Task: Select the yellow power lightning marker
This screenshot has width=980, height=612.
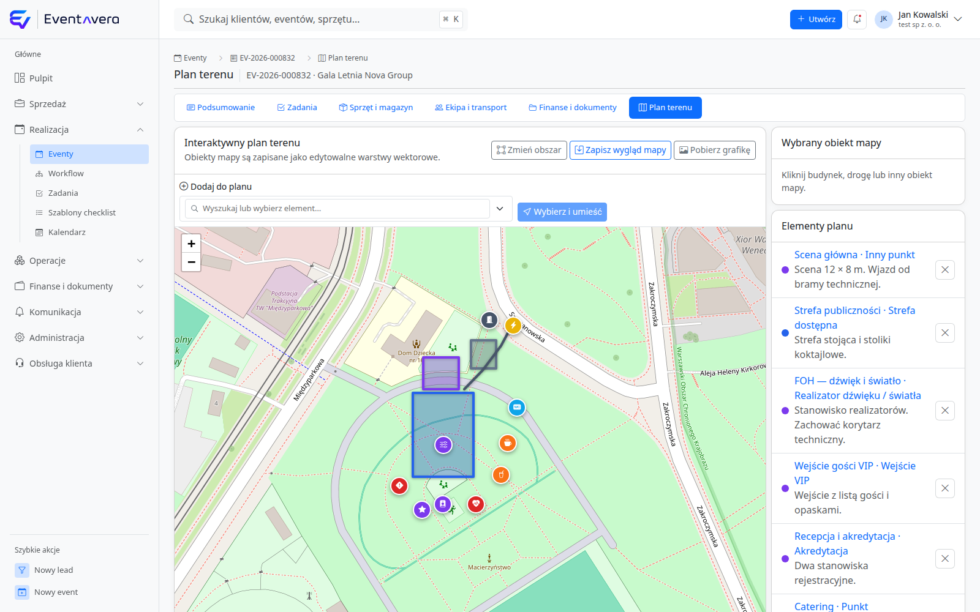Action: 513,326
